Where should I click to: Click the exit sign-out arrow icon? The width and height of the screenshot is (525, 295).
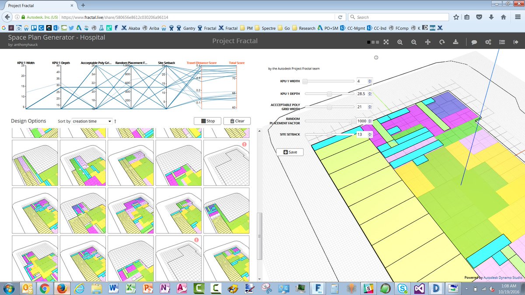516,42
